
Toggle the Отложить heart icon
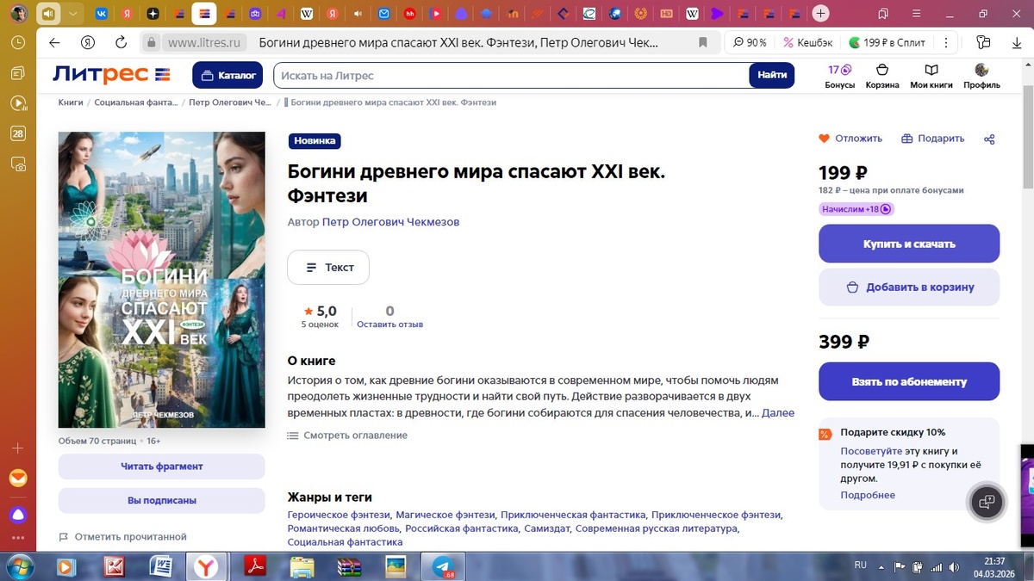[824, 139]
